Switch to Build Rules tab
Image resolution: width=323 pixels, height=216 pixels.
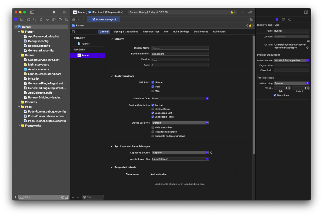[219, 32]
